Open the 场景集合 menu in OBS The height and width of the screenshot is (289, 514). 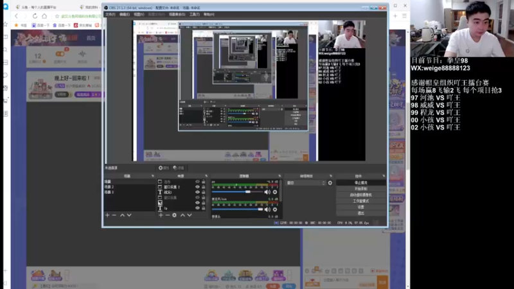click(177, 14)
